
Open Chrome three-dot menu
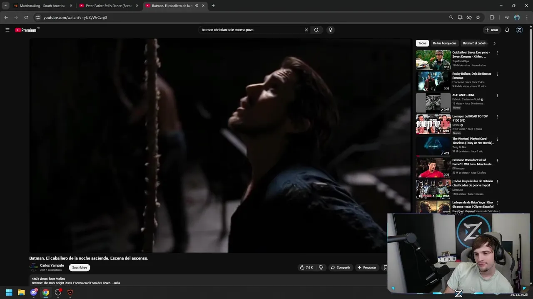pyautogui.click(x=526, y=17)
